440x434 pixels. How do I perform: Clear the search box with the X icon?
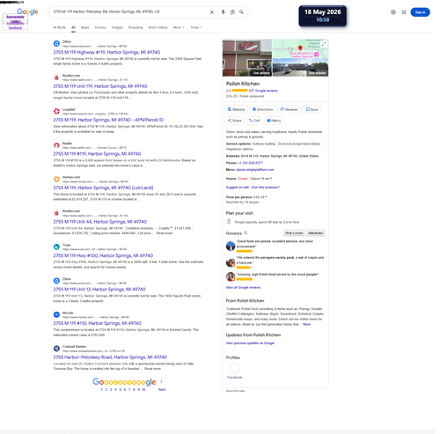coord(211,12)
